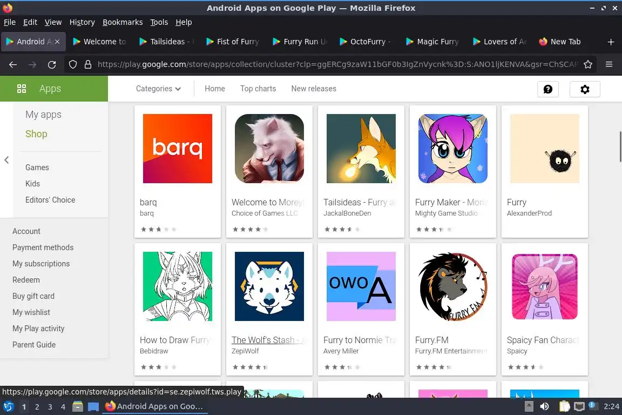The image size is (622, 415).
Task: Click the Firefox back arrow
Action: [13, 64]
